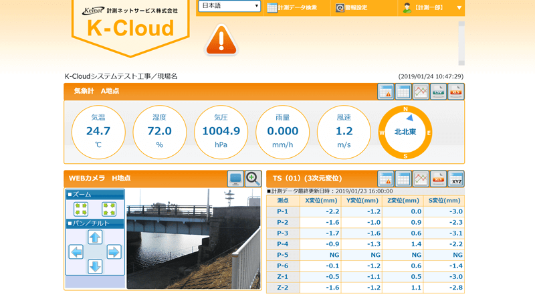Download CSV for 気象計 A地点
The height and width of the screenshot is (301, 535).
click(x=438, y=92)
